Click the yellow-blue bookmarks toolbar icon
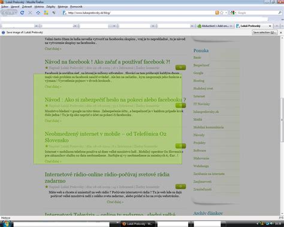 tap(46, 13)
